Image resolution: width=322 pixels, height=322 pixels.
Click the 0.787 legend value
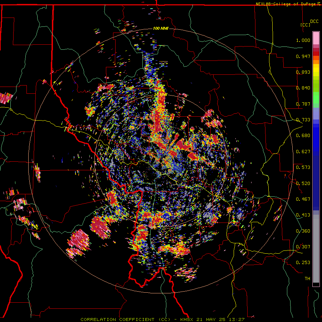(x=303, y=104)
